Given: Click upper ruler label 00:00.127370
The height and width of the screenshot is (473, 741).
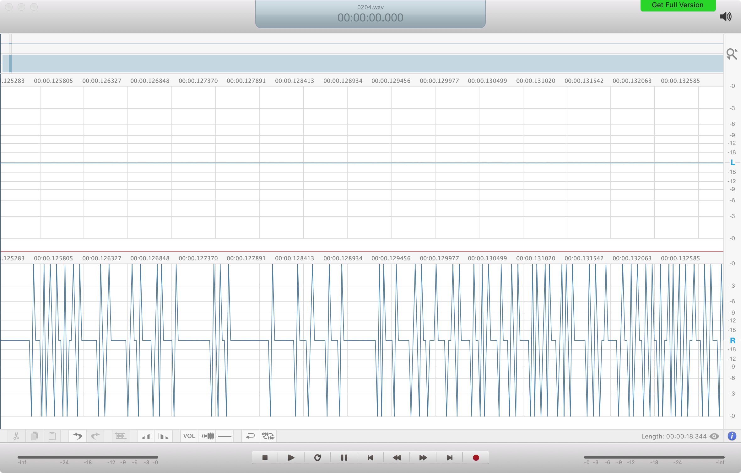Looking at the screenshot, I should pyautogui.click(x=198, y=81).
